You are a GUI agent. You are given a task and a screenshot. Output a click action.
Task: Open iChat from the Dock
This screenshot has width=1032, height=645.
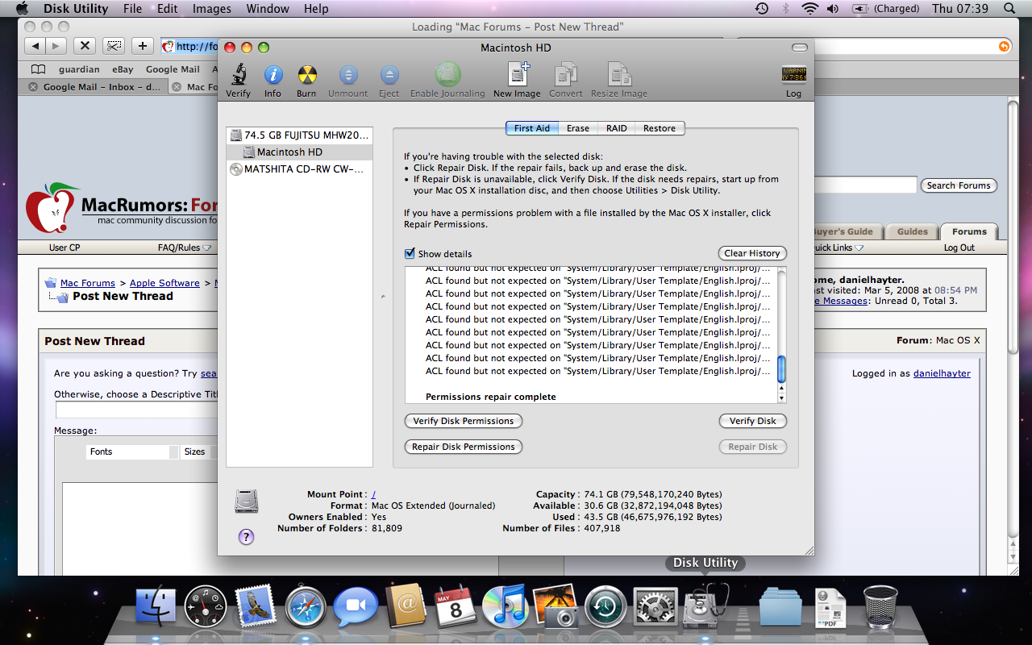pos(355,605)
